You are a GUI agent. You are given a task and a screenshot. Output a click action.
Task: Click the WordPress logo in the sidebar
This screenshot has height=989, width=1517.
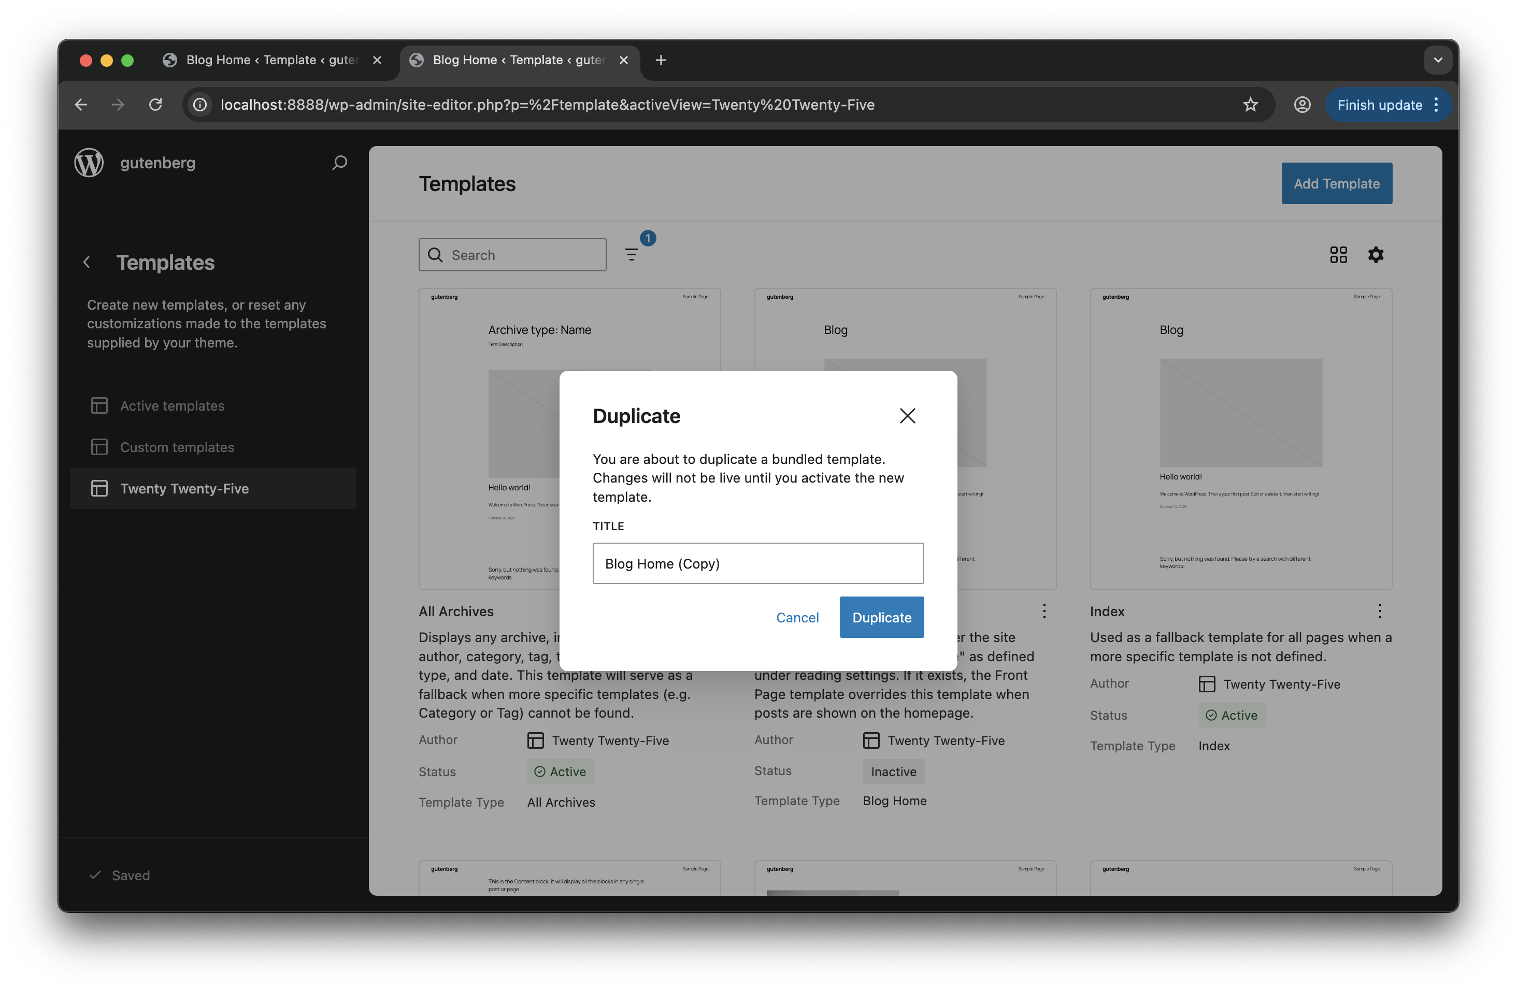(89, 163)
